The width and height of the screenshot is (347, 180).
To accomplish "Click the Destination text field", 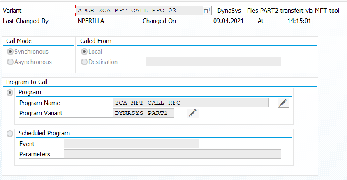I will pos(213,62).
